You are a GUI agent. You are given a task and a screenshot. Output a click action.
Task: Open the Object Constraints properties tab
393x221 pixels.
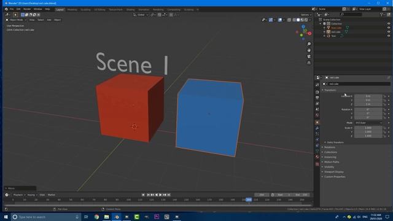click(317, 145)
